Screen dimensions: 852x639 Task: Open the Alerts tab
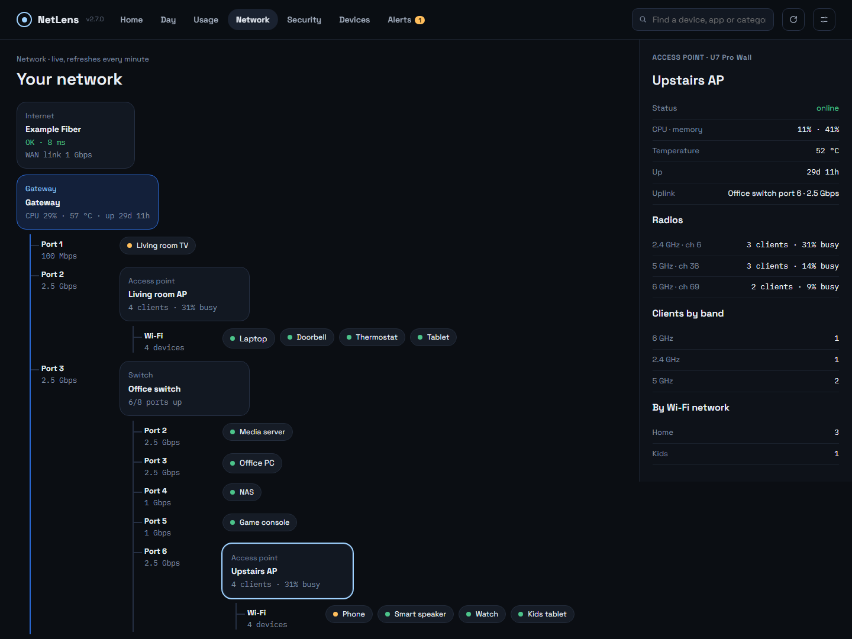[406, 20]
